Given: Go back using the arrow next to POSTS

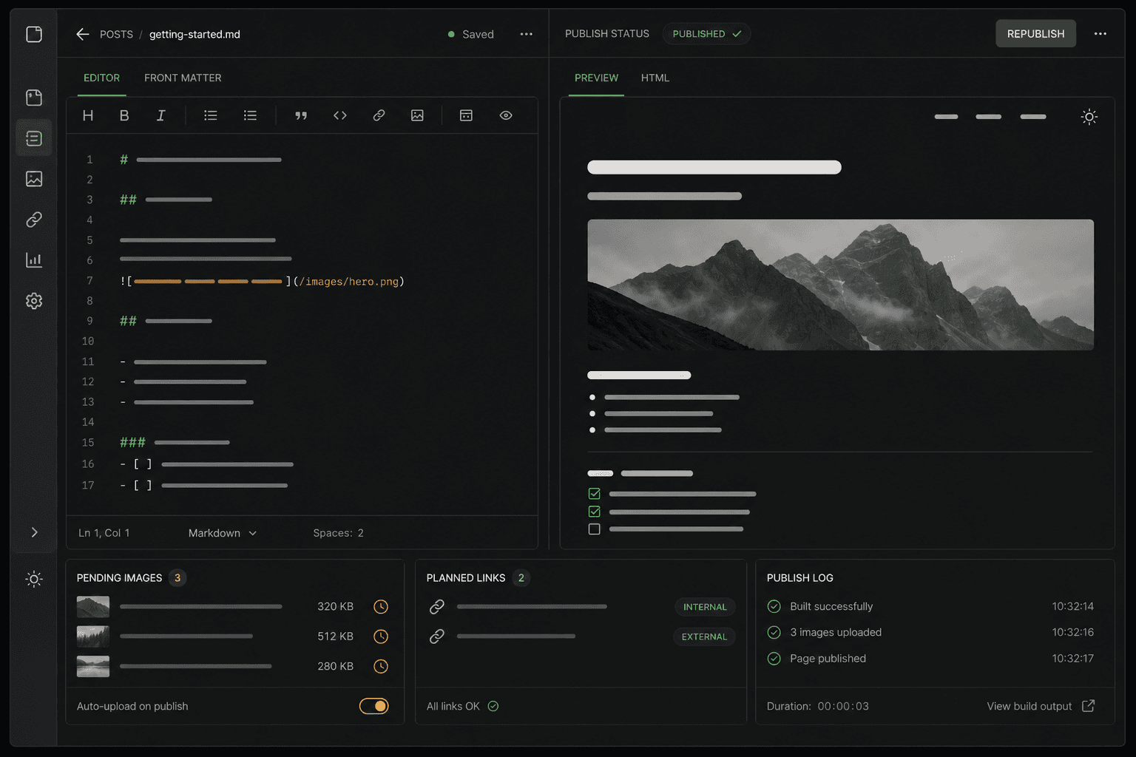Looking at the screenshot, I should click(x=83, y=34).
